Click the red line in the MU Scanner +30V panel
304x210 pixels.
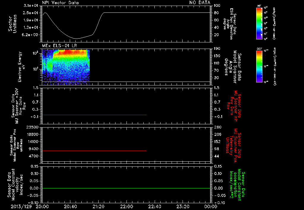94,115
